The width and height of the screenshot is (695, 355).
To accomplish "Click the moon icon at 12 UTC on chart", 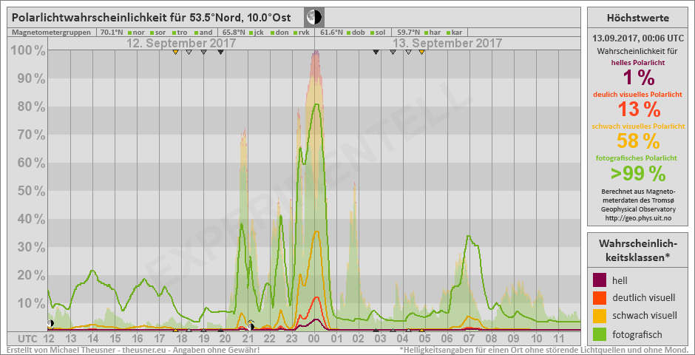I will click(50, 323).
